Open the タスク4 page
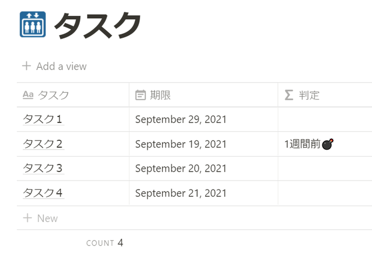The width and height of the screenshot is (372, 279). [x=42, y=193]
